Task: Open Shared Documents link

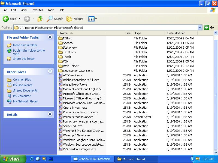Action: coord(25,90)
